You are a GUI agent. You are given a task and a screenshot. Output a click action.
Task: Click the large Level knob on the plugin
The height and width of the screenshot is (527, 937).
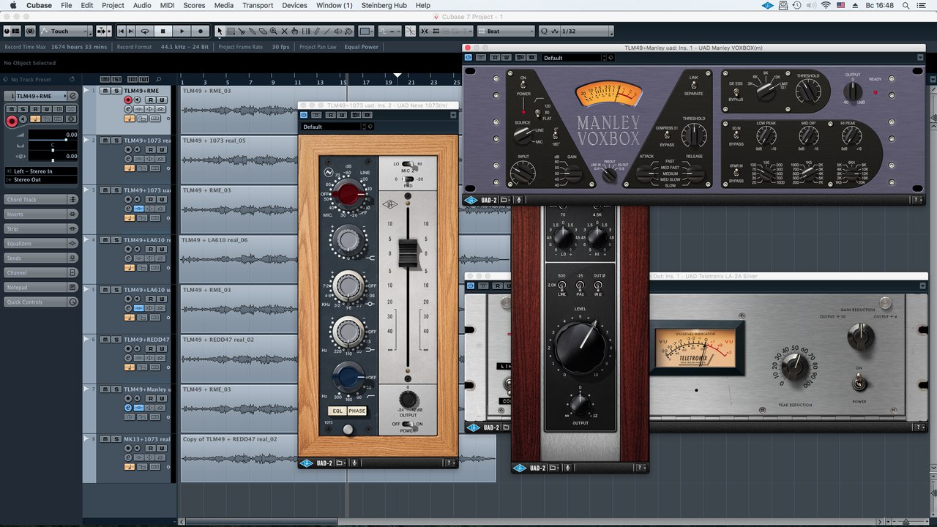pos(581,348)
